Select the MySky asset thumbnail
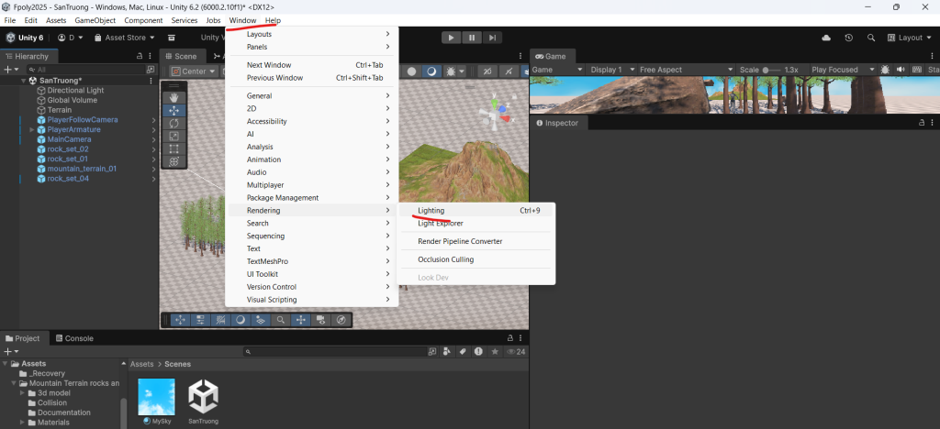This screenshot has width=940, height=429. (156, 396)
